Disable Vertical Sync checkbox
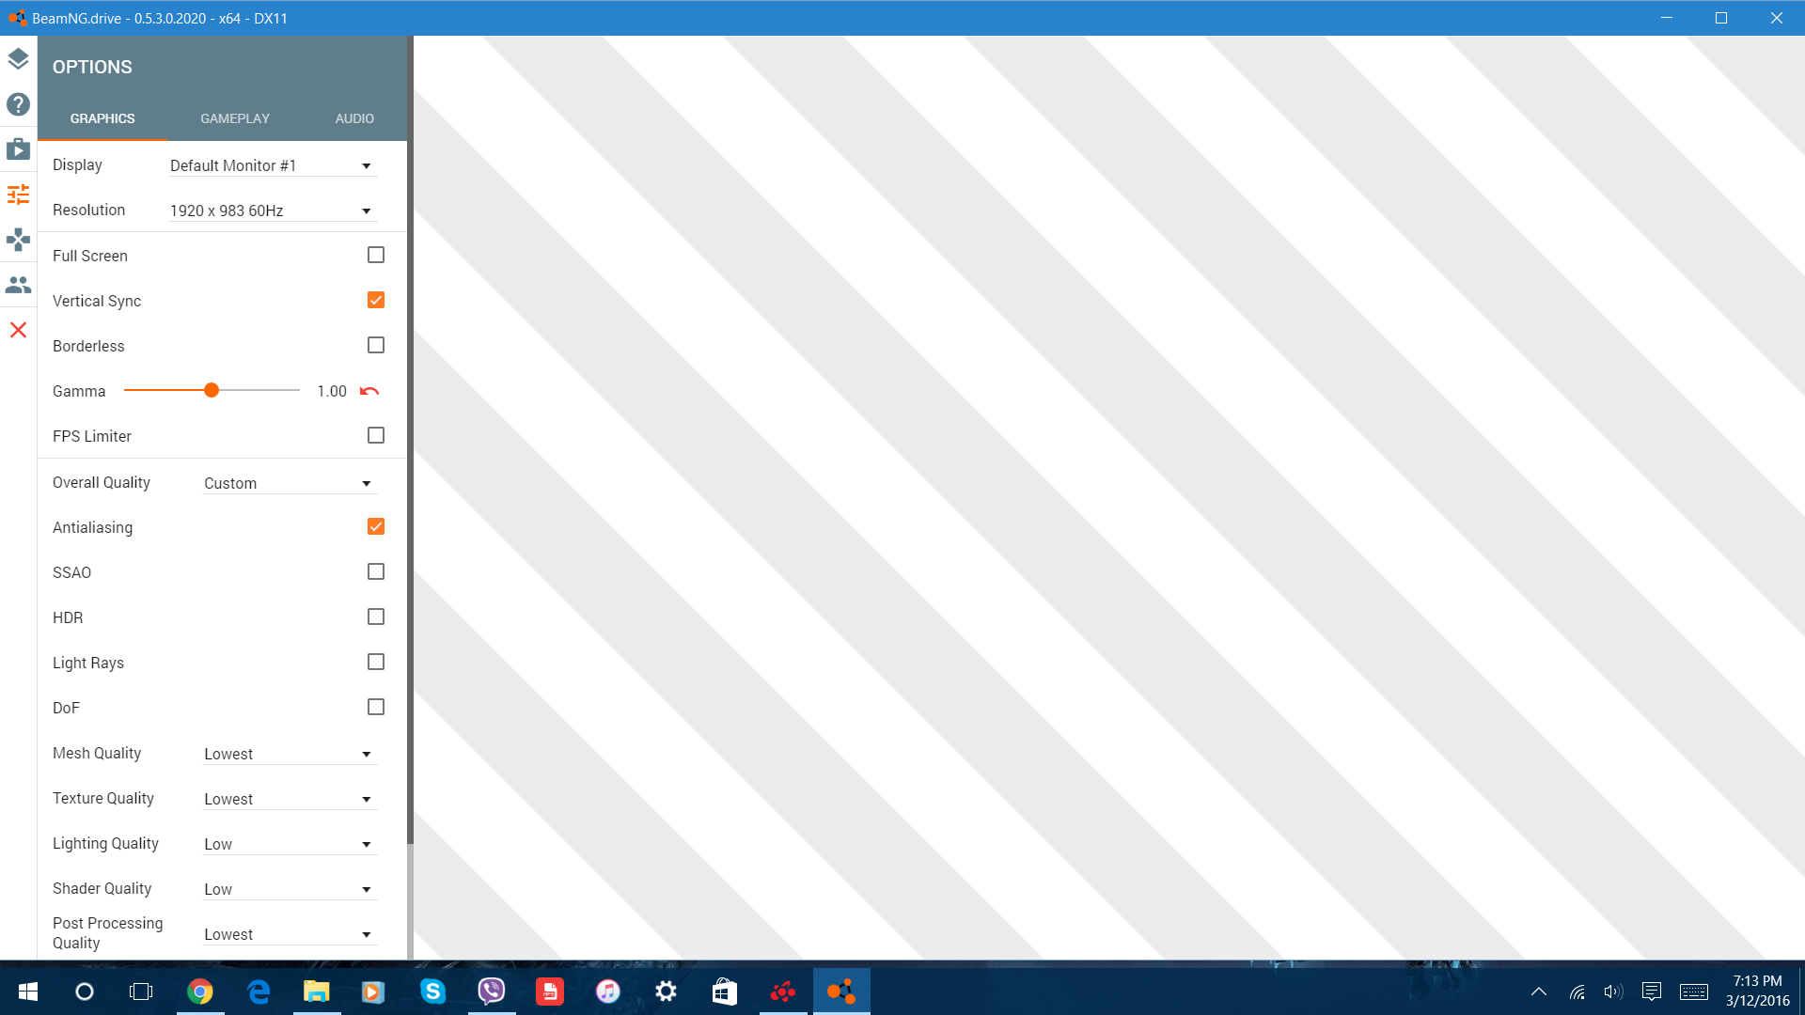The width and height of the screenshot is (1805, 1015). tap(376, 300)
